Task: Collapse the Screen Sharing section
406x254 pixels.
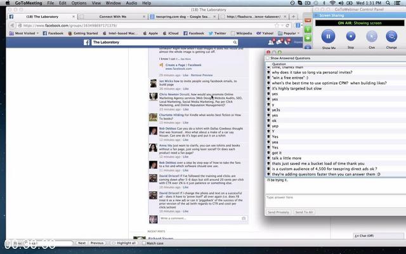Action: pos(316,15)
